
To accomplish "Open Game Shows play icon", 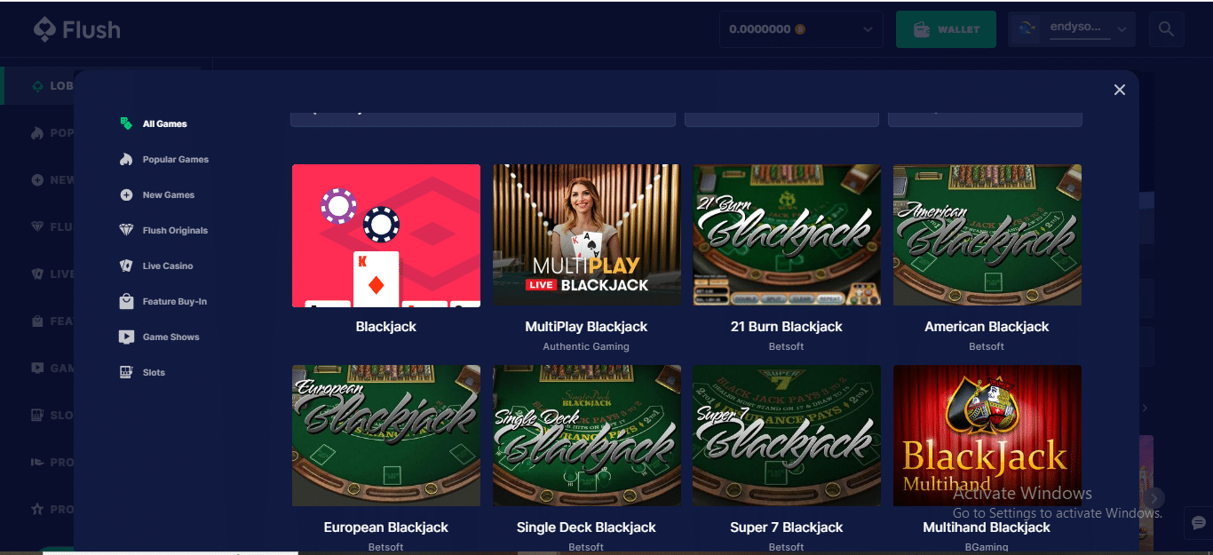I will pyautogui.click(x=126, y=337).
